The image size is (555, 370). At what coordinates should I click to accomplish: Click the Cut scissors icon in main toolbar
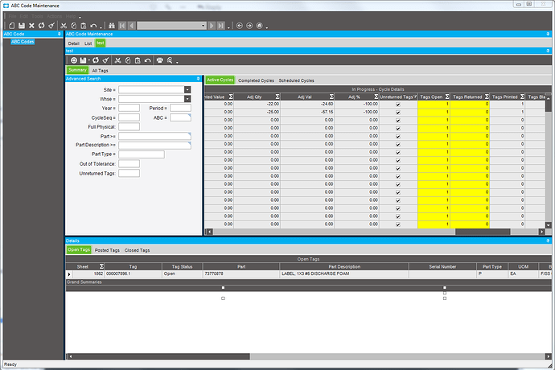click(64, 26)
